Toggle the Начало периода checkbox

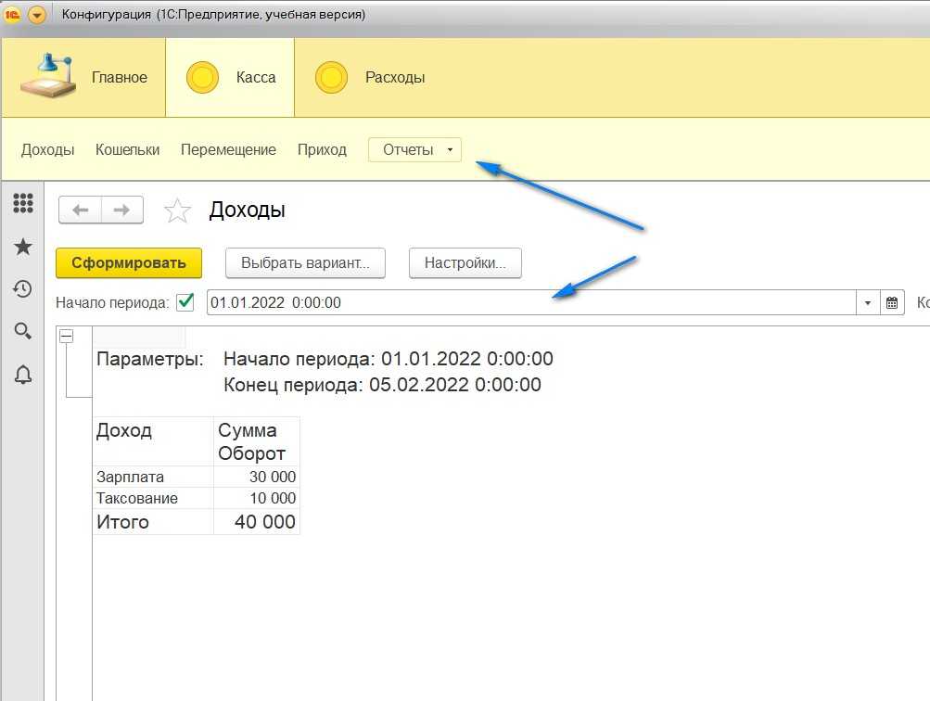185,302
